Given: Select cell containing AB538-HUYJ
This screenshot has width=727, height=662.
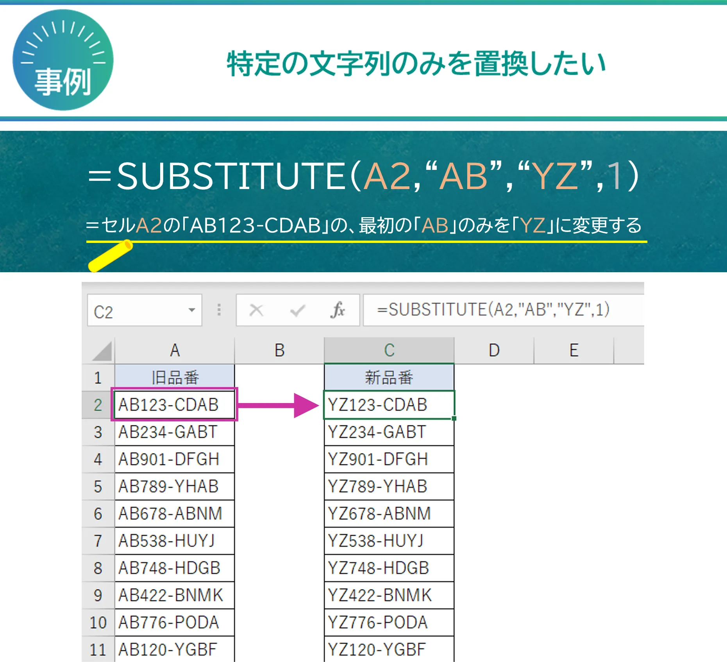Looking at the screenshot, I should coord(175,541).
